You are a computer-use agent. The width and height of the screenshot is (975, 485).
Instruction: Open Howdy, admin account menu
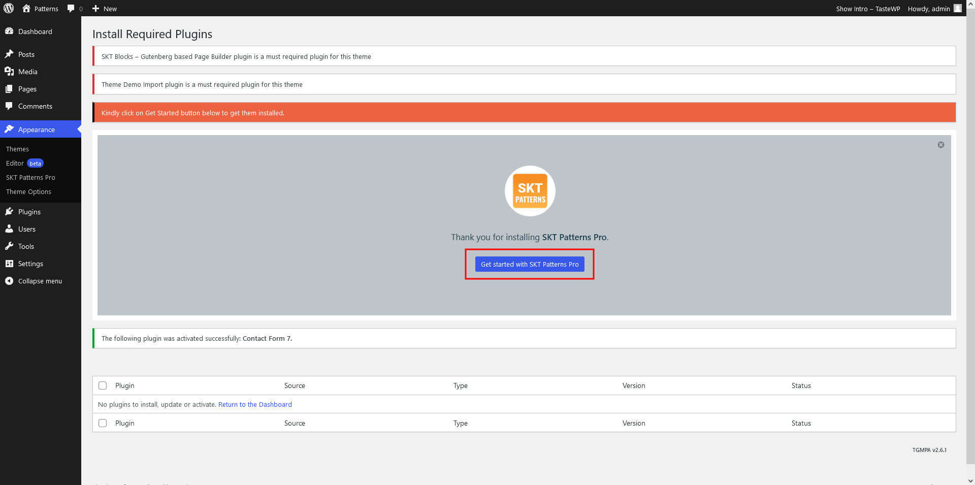[934, 9]
